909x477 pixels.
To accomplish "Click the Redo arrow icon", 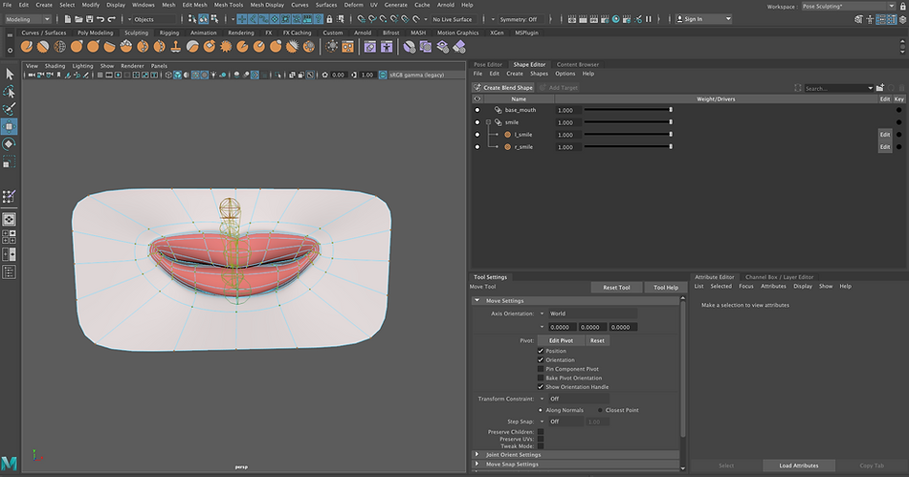I will [x=111, y=19].
